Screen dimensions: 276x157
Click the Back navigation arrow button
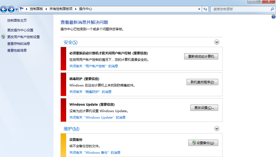tap(4, 9)
